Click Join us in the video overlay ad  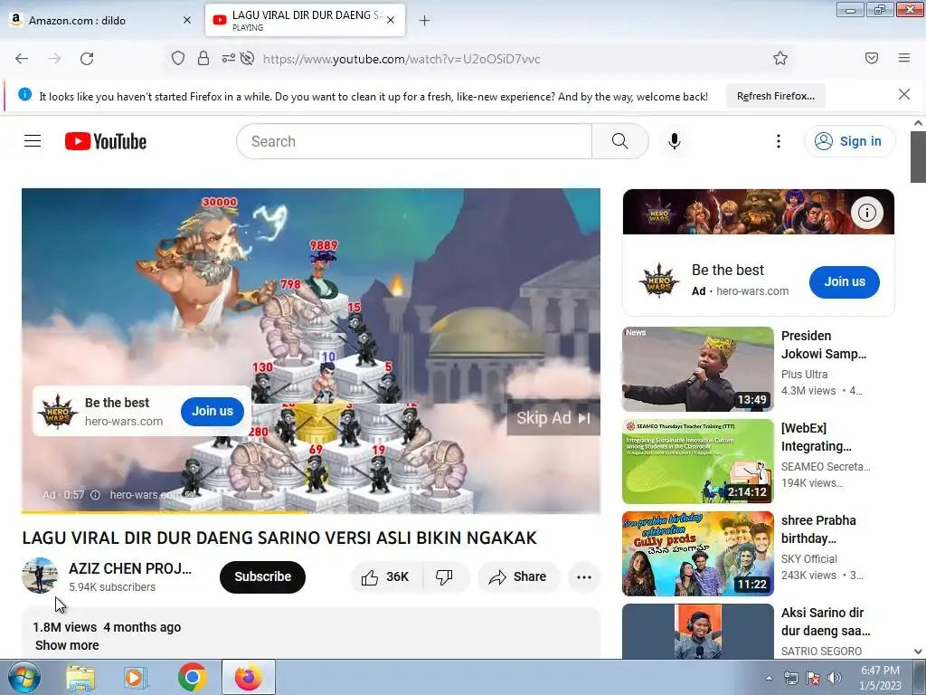pyautogui.click(x=212, y=412)
